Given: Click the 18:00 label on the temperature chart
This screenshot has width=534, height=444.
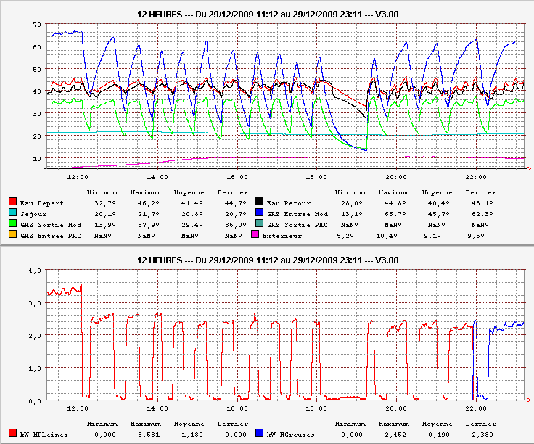Looking at the screenshot, I should 316,176.
